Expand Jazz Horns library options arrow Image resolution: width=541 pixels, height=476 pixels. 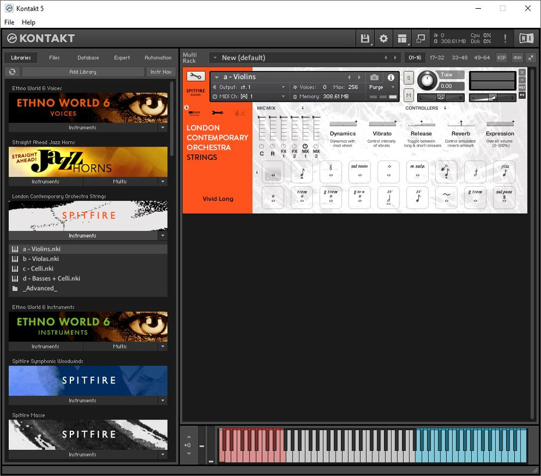pyautogui.click(x=162, y=182)
